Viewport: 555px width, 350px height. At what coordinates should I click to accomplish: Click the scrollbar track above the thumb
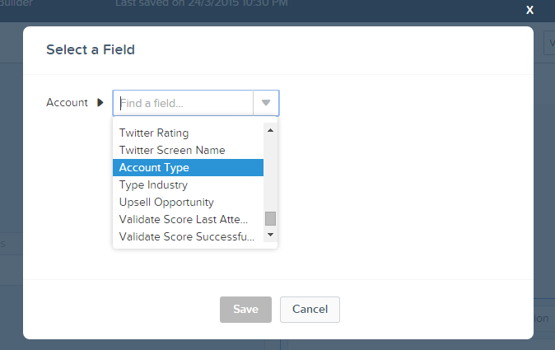(x=270, y=173)
